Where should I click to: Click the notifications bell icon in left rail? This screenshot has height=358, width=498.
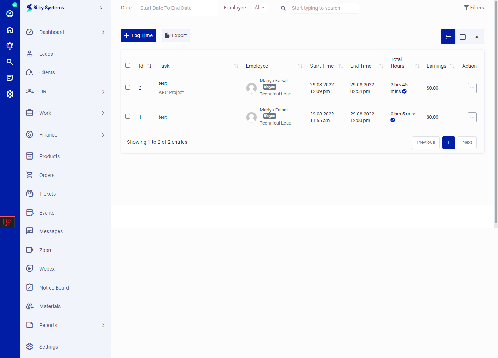(x=10, y=46)
